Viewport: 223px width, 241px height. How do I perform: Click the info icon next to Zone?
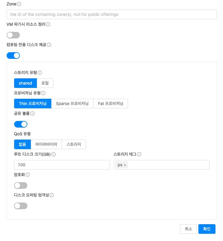[x=19, y=4]
